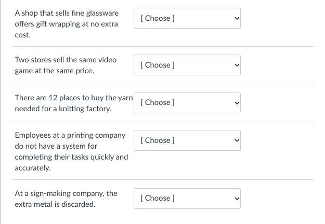Click the chevron arrow in the yarn row
325x224 pixels.
(x=237, y=102)
